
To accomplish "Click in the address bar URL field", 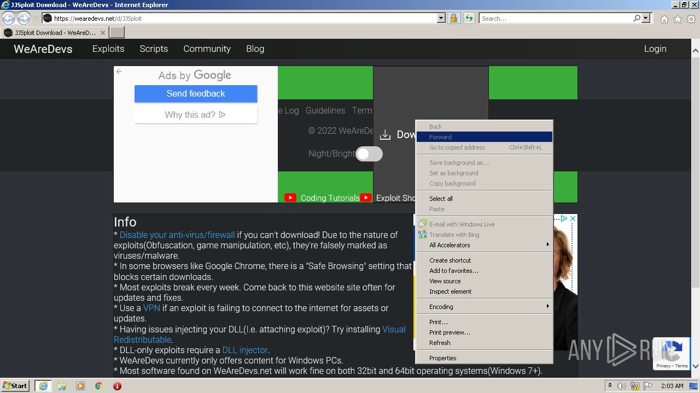I will point(243,18).
